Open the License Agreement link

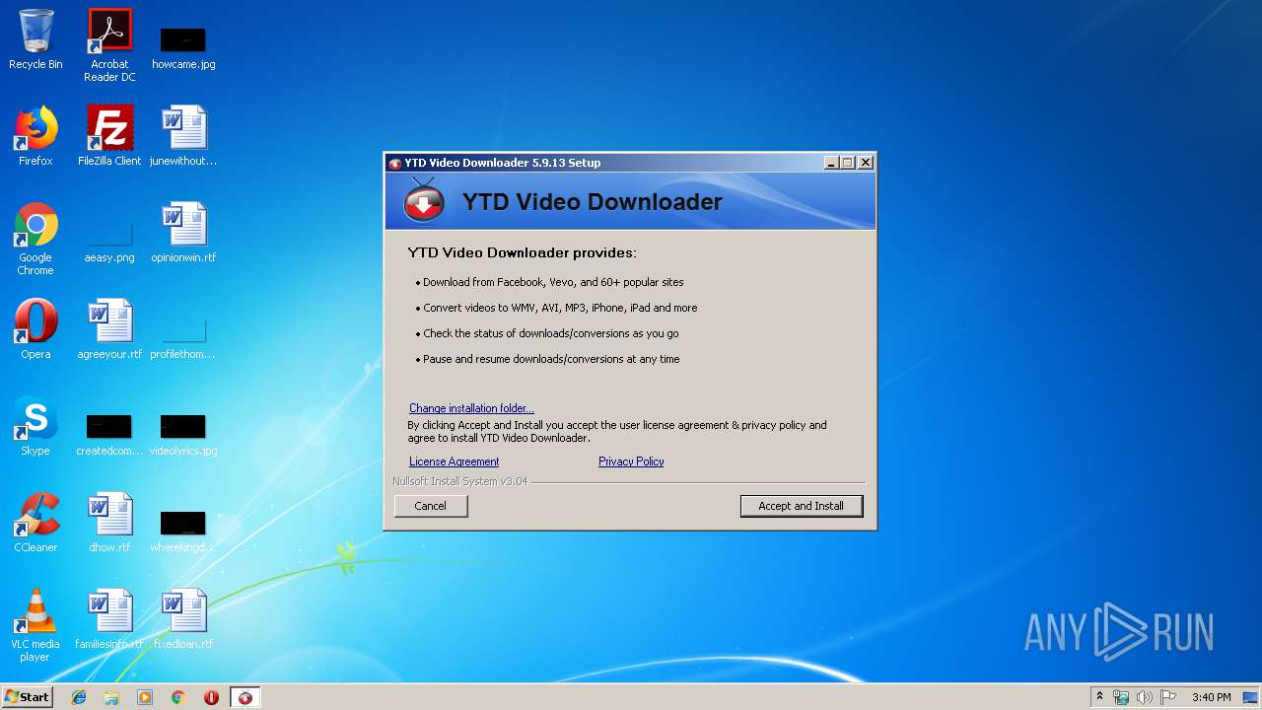point(454,461)
